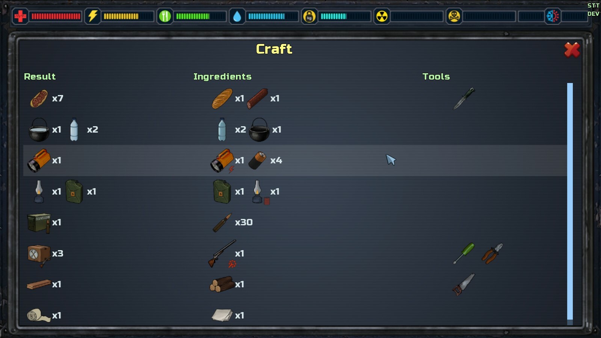Click the pliers tool icon
The width and height of the screenshot is (601, 338).
coord(492,253)
